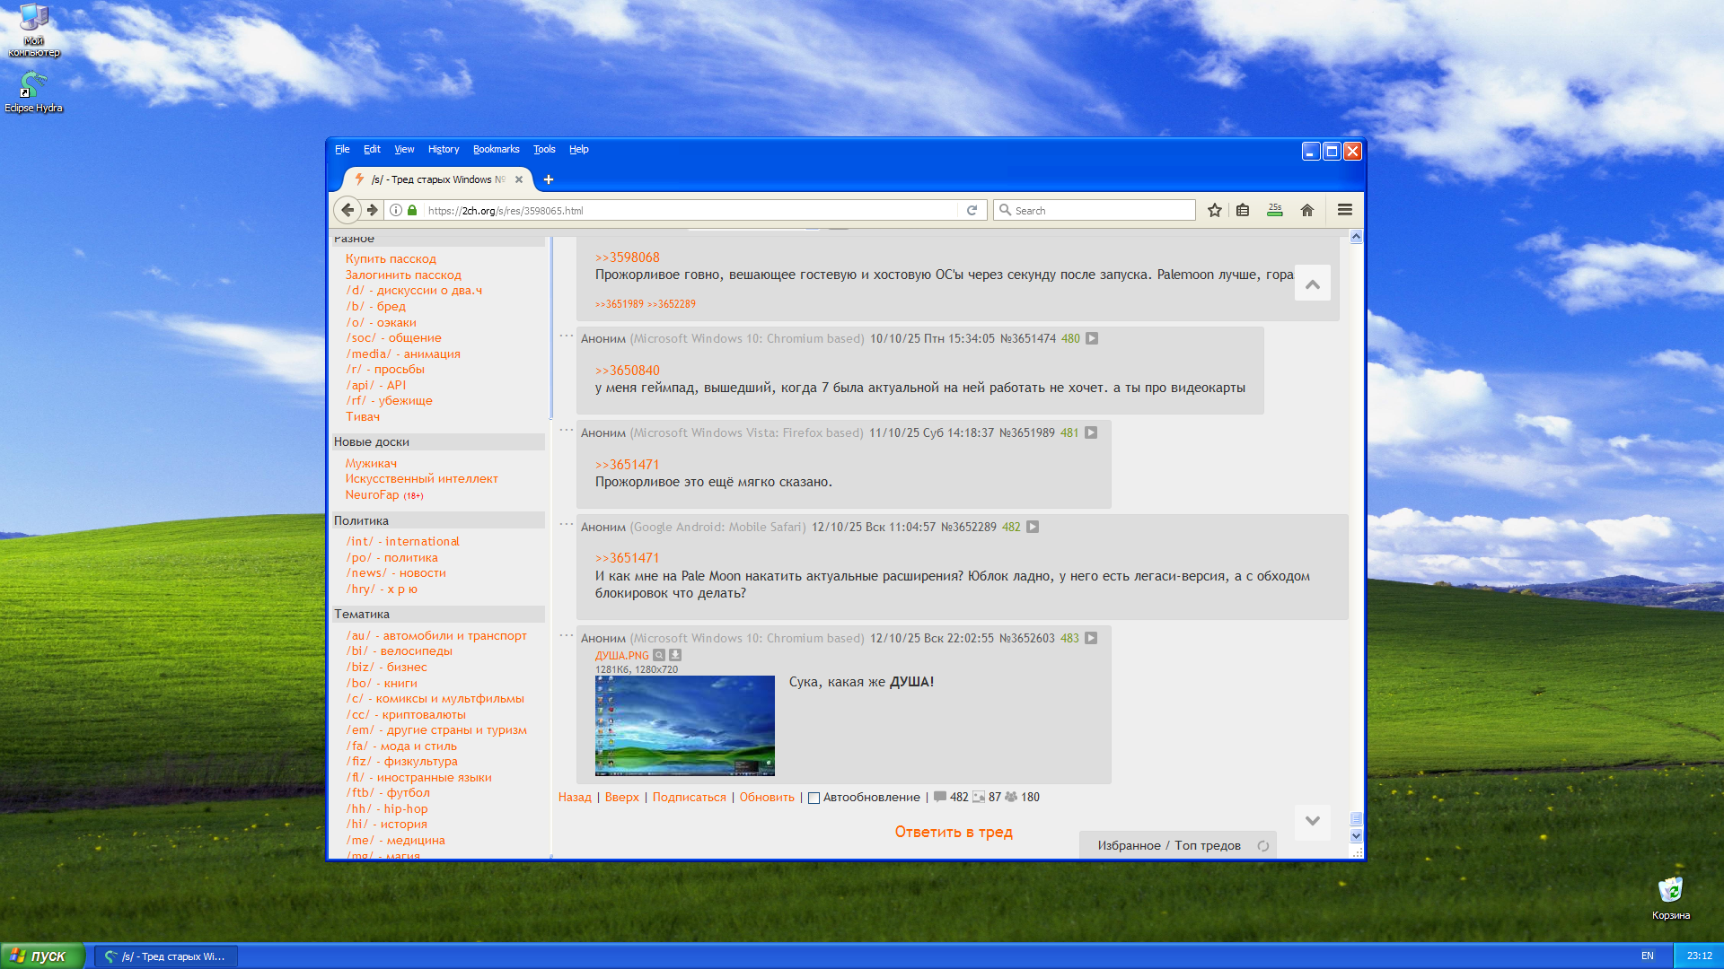Click the bookmark star icon

pos(1214,210)
